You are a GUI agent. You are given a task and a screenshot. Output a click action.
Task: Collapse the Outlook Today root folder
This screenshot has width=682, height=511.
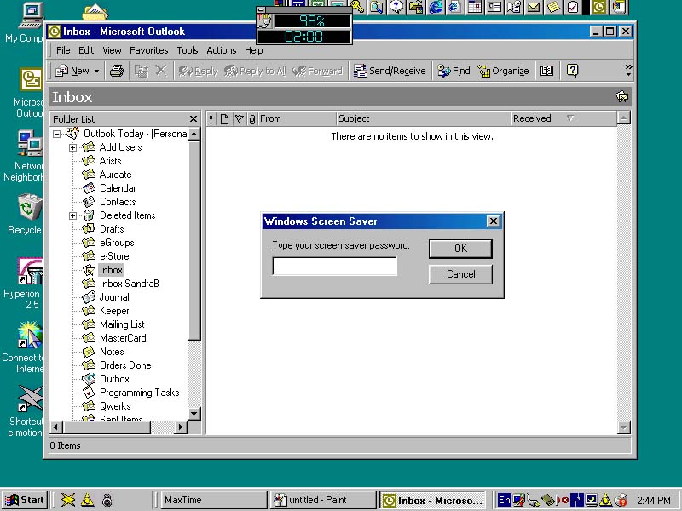coord(56,134)
